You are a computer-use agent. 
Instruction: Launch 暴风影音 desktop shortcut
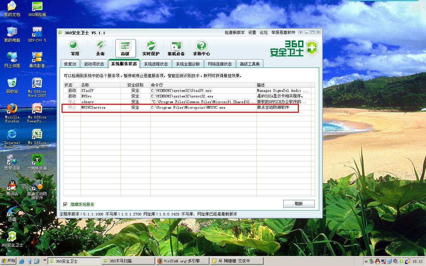37,60
